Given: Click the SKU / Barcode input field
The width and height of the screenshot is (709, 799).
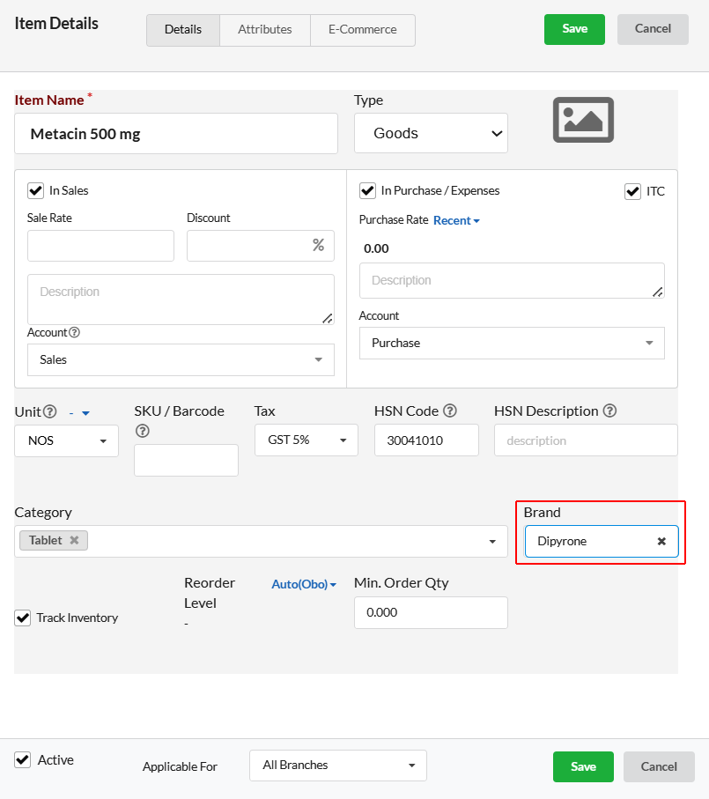Looking at the screenshot, I should [x=187, y=461].
